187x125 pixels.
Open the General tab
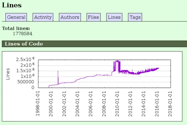16,17
